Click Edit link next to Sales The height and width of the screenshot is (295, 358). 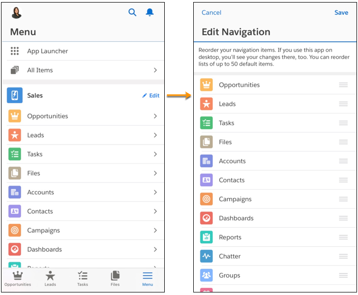coord(151,96)
